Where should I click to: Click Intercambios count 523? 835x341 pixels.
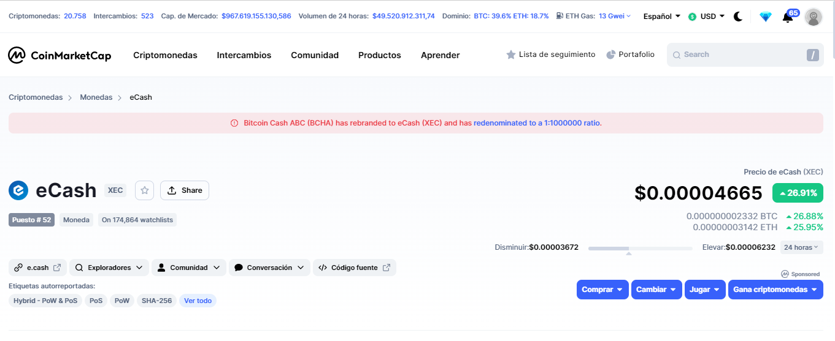click(x=147, y=16)
